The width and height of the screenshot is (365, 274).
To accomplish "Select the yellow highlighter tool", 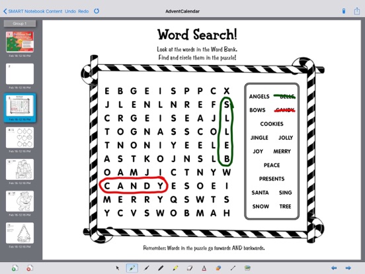I will pyautogui.click(x=175, y=268).
